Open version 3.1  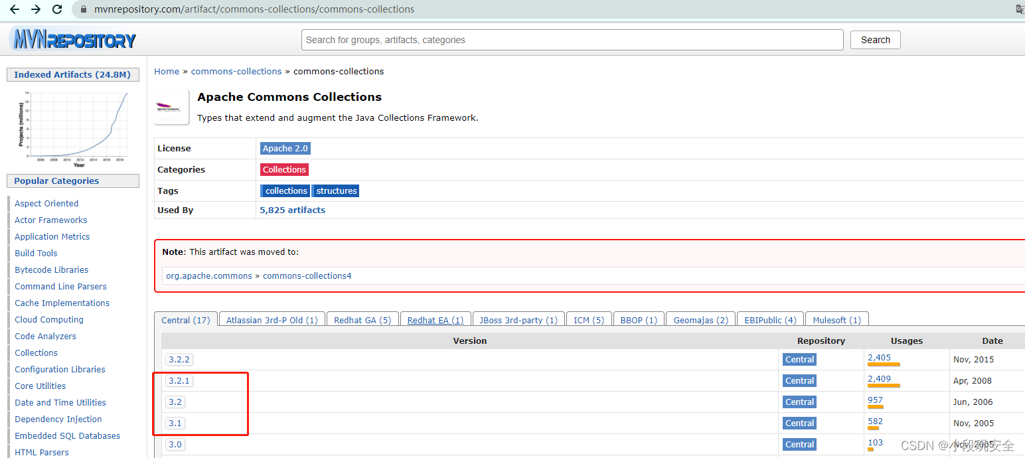coord(175,423)
